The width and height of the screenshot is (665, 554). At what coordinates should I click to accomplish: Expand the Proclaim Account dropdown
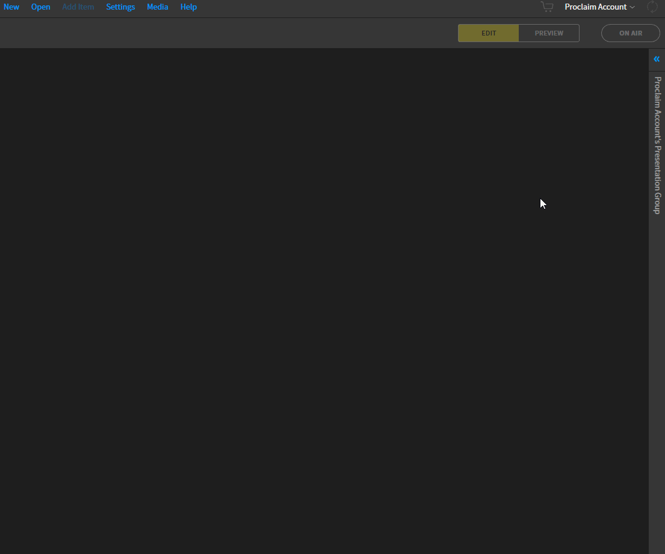[599, 7]
